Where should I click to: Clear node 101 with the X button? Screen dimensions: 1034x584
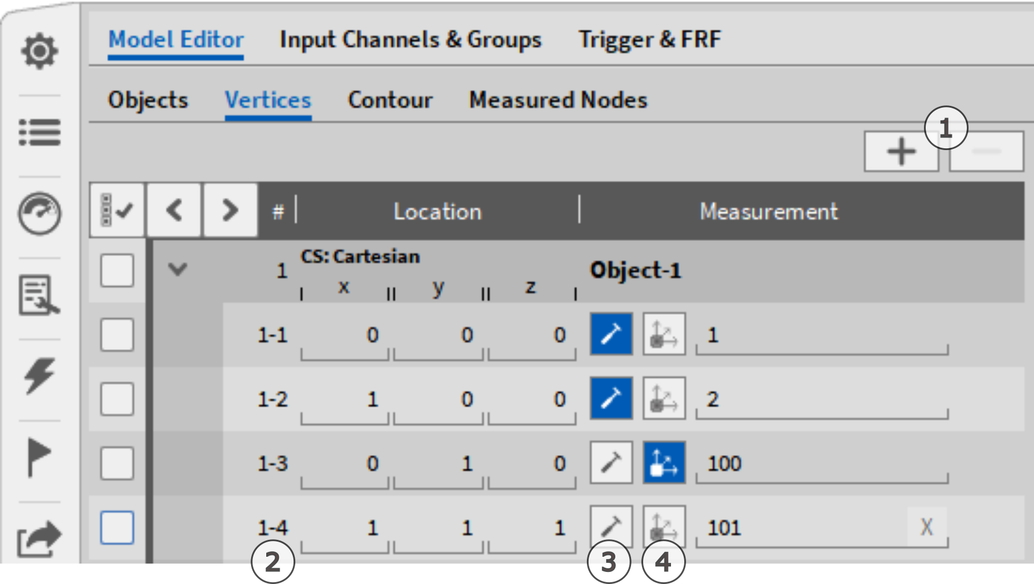click(926, 527)
